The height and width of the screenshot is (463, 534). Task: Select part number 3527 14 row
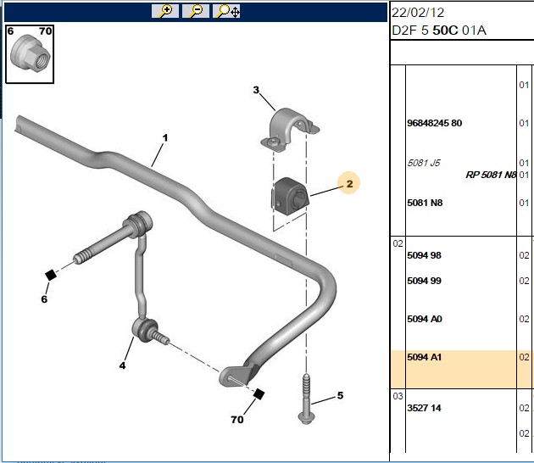(424, 408)
